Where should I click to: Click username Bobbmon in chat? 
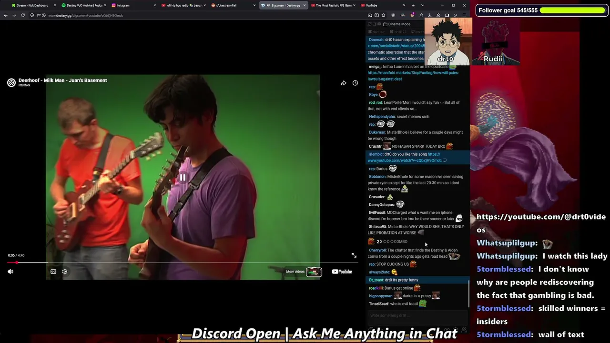pyautogui.click(x=377, y=177)
